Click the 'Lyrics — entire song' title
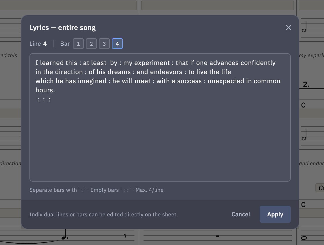 click(x=62, y=28)
